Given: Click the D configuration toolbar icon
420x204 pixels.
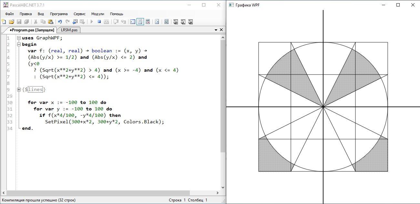Looking at the screenshot, I should [x=176, y=22].
